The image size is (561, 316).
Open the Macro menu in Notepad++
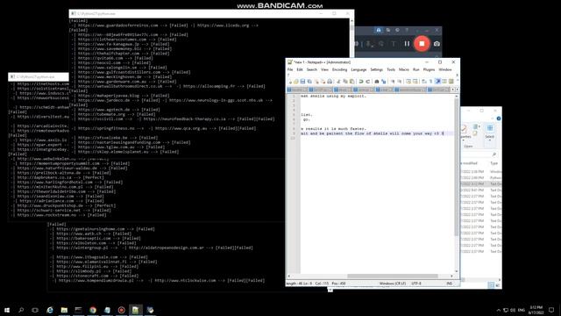pos(404,69)
